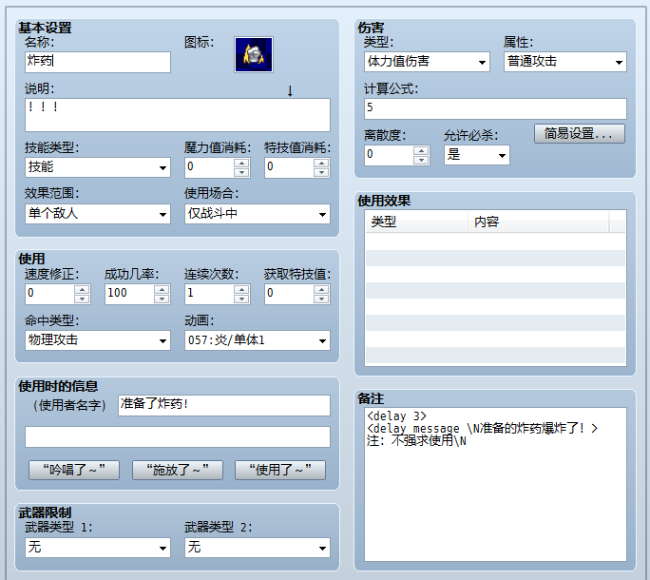The height and width of the screenshot is (580, 650).
Task: Open the 技能类型 dropdown
Action: click(98, 167)
